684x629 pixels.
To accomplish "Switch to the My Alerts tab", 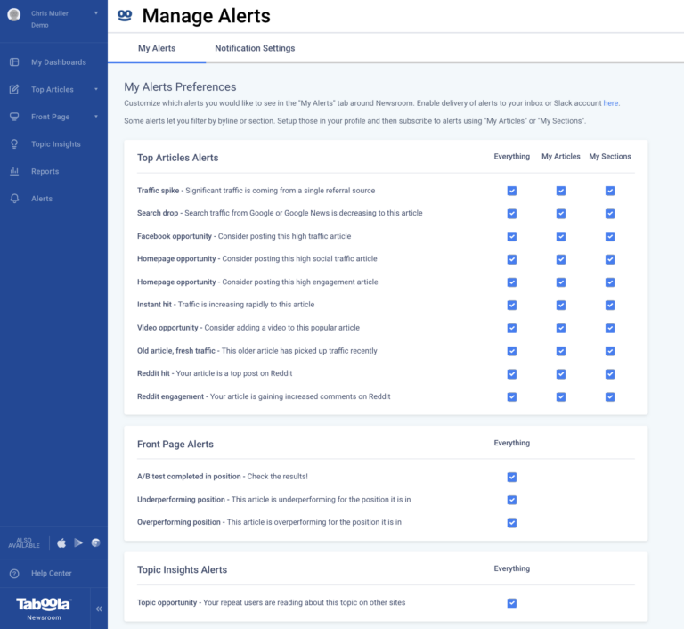I will 157,48.
